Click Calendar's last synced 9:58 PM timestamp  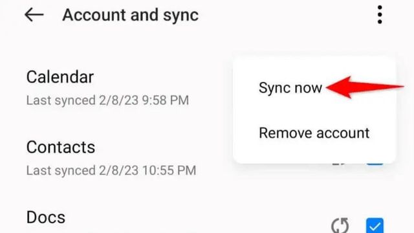click(108, 100)
